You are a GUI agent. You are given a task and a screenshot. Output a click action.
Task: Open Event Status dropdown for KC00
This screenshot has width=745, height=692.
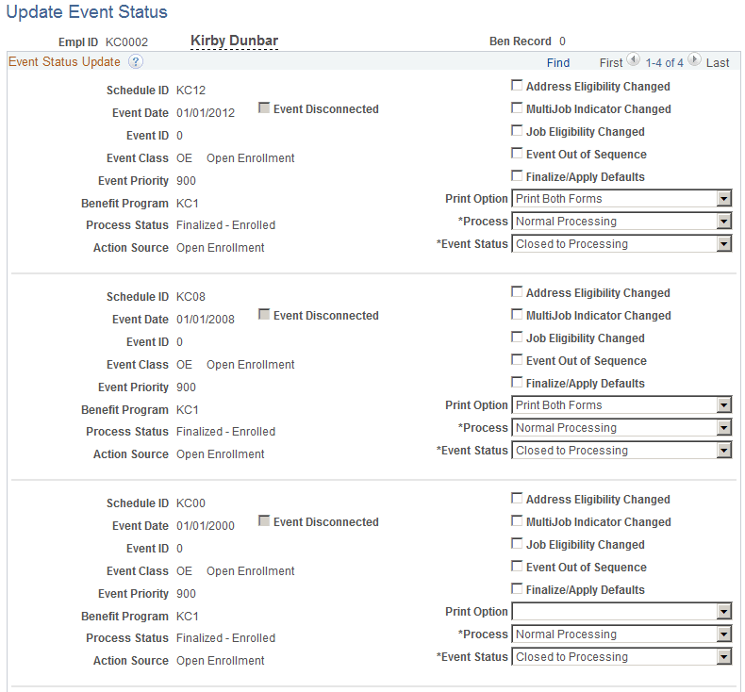pyautogui.click(x=621, y=657)
